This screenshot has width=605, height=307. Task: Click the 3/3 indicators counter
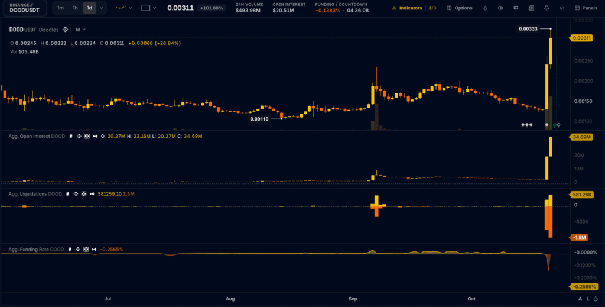point(432,8)
